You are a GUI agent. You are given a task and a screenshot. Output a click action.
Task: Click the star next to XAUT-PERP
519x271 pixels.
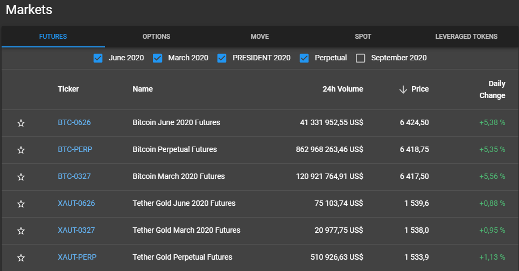(x=21, y=258)
